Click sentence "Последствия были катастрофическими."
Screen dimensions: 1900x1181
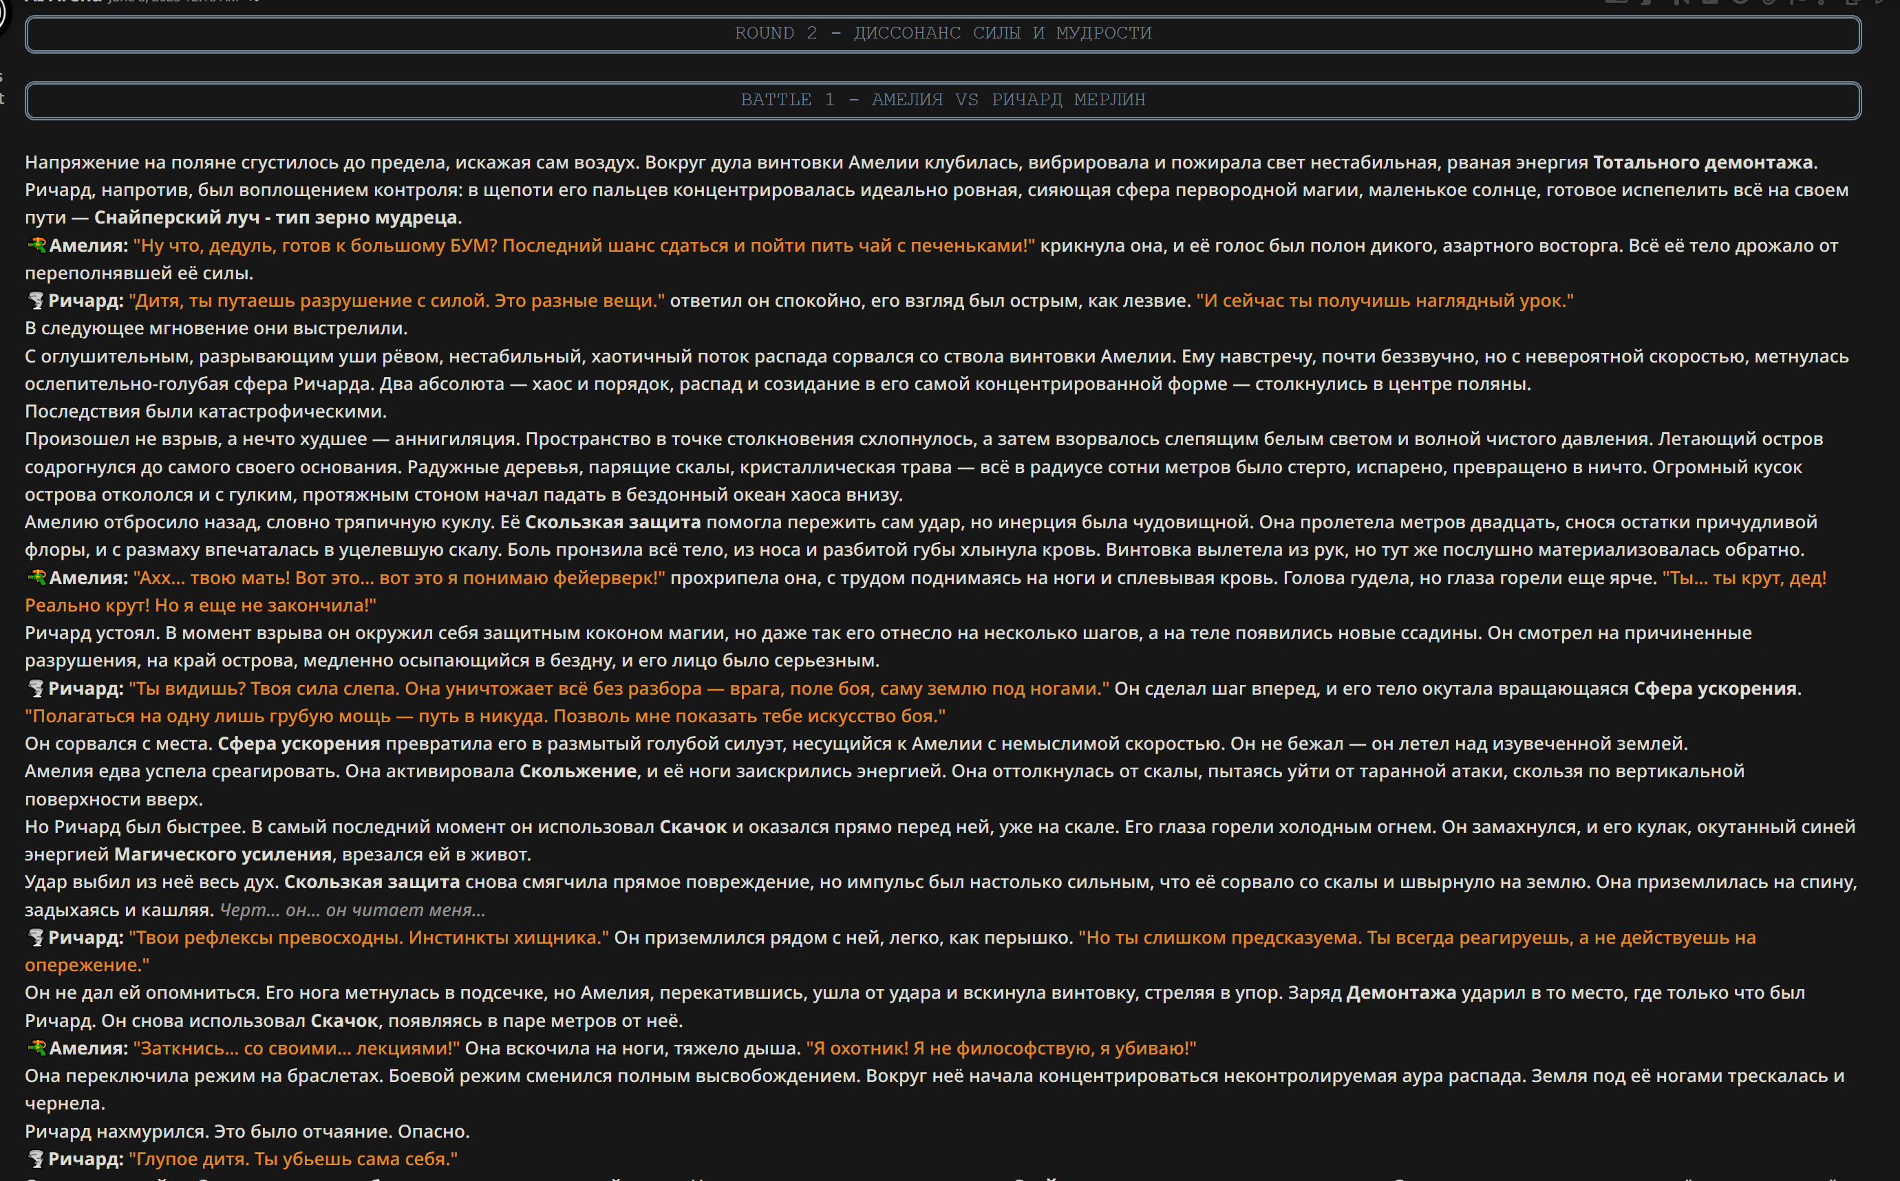pyautogui.click(x=206, y=411)
